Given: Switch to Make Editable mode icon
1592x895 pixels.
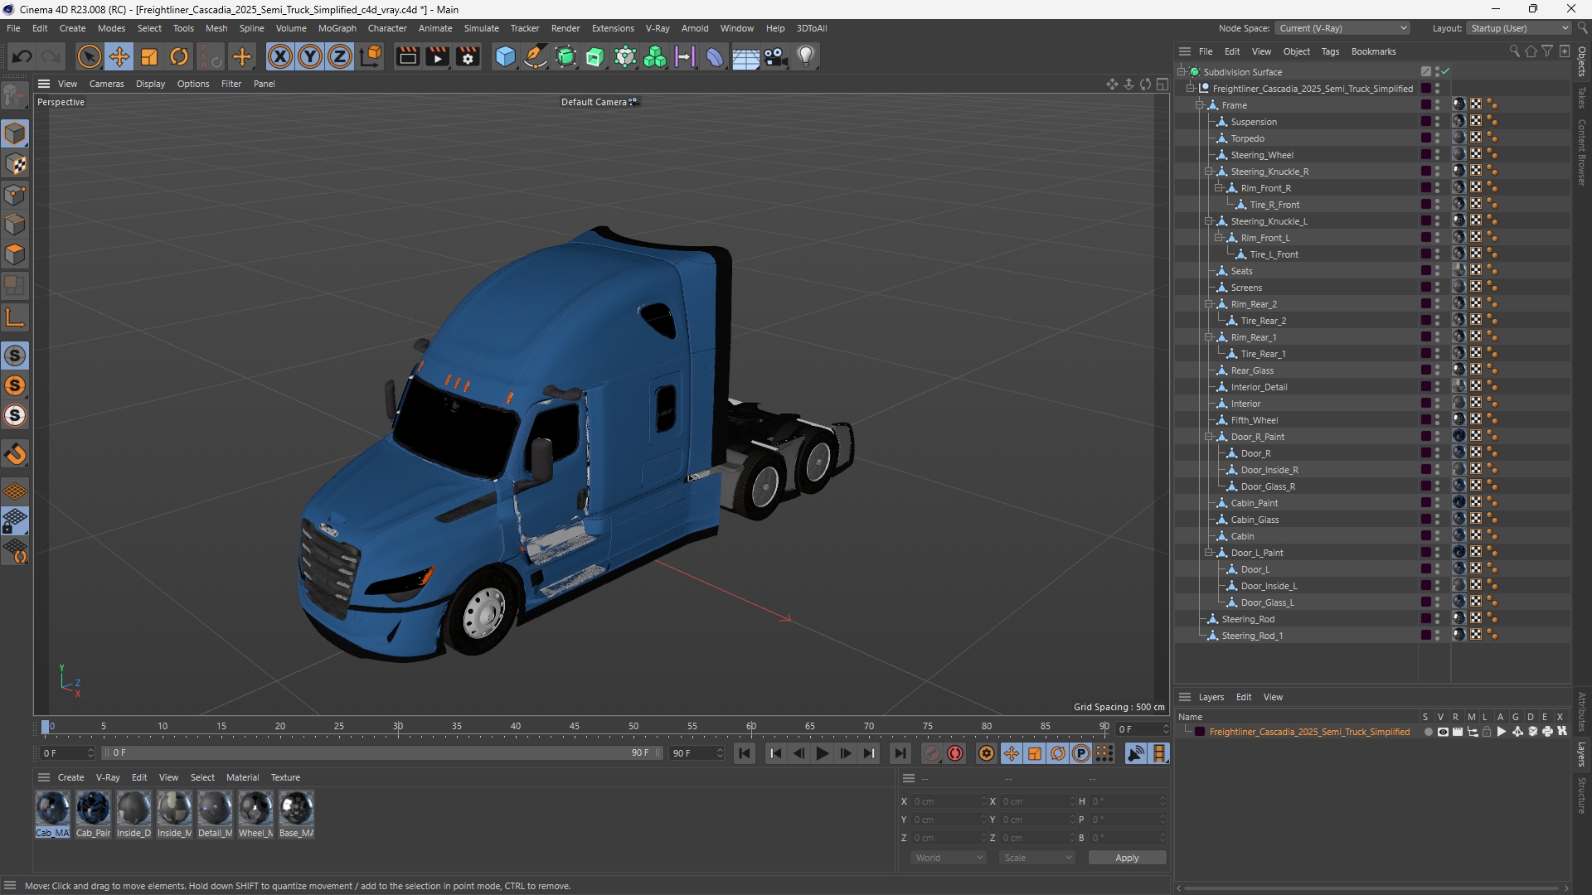Looking at the screenshot, I should coord(15,95).
